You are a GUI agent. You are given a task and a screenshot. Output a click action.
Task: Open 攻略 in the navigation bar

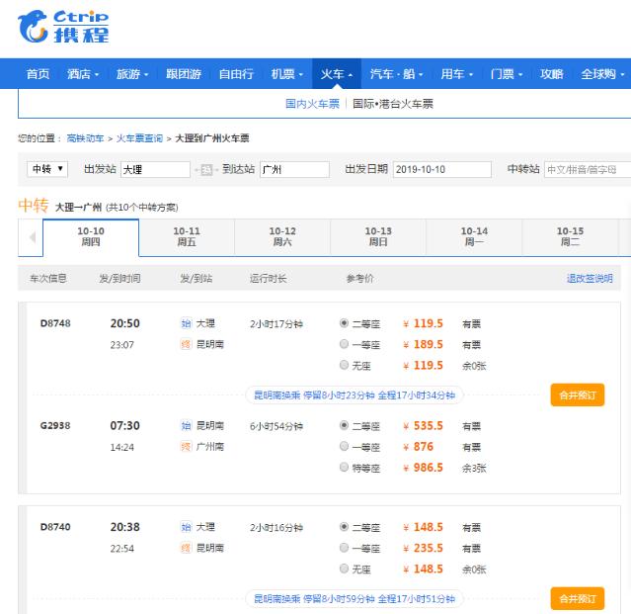(x=551, y=74)
